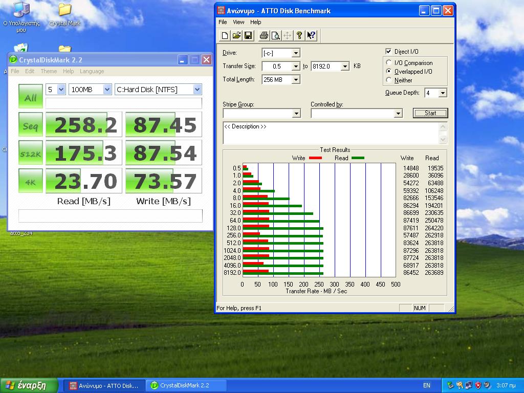Open the View menu in ATTO
Screen dimensions: 524x393
(238, 22)
